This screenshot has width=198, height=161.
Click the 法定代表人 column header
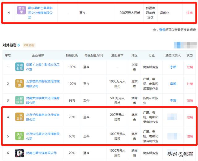(x=173, y=55)
